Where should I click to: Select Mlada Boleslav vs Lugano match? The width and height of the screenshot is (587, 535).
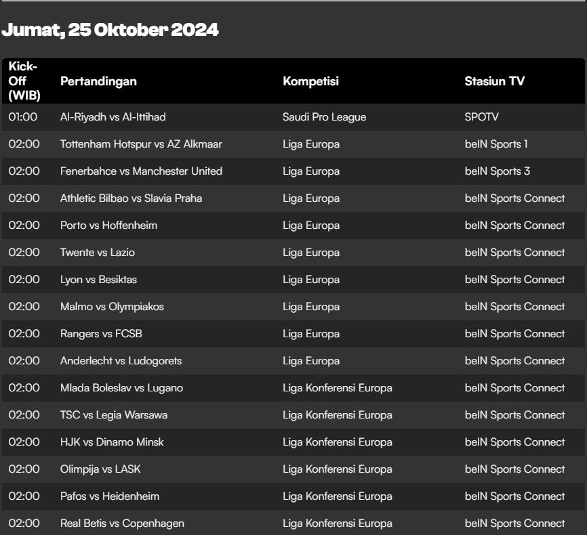click(121, 388)
